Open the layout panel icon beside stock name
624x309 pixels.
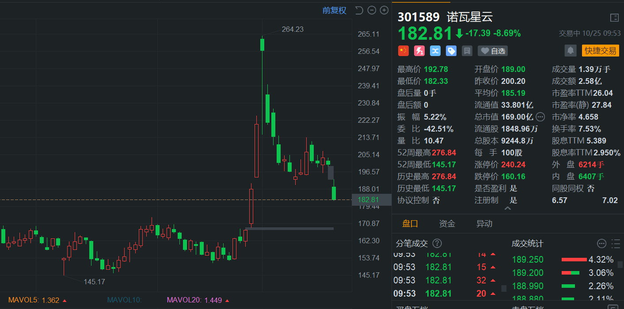point(614,18)
